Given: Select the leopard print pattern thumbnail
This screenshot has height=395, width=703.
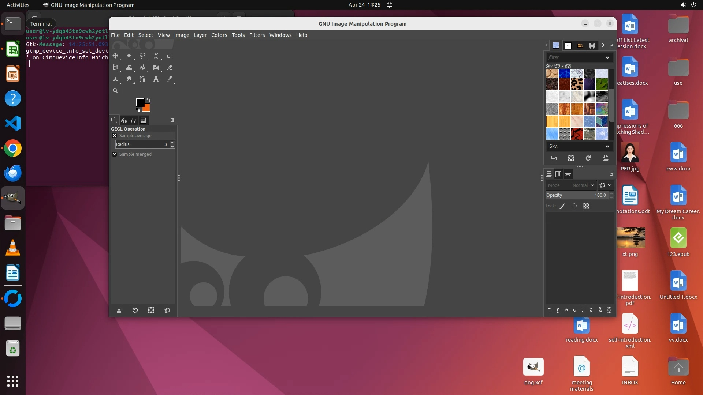Looking at the screenshot, I should pos(577,84).
